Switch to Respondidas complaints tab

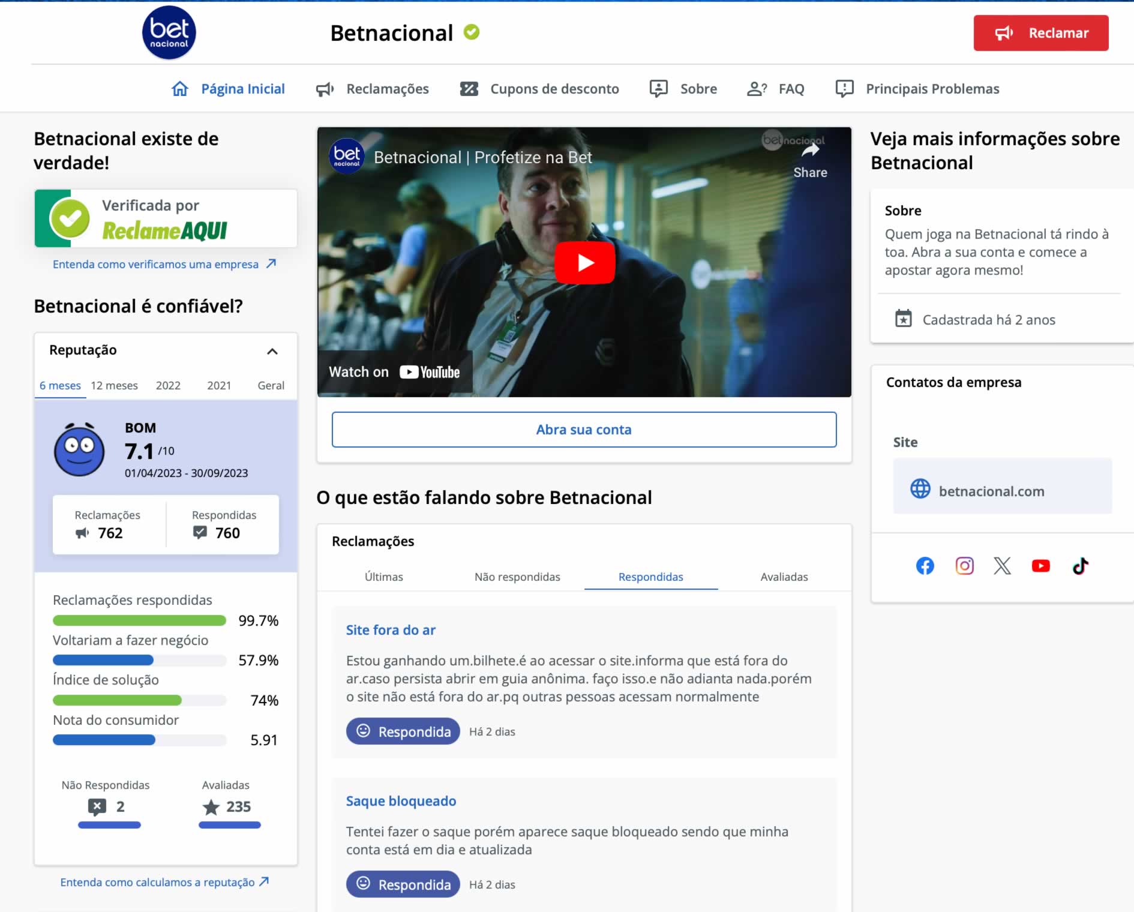(650, 577)
